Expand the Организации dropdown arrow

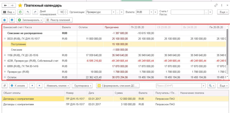pyautogui.click(x=114, y=12)
